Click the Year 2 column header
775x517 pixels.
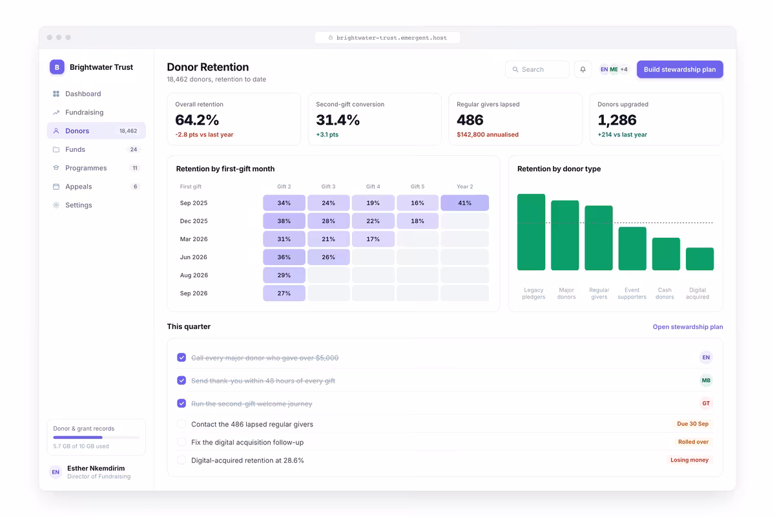(464, 187)
